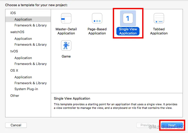
Task: Select the Other category in sidebar
Action: pos(15,96)
